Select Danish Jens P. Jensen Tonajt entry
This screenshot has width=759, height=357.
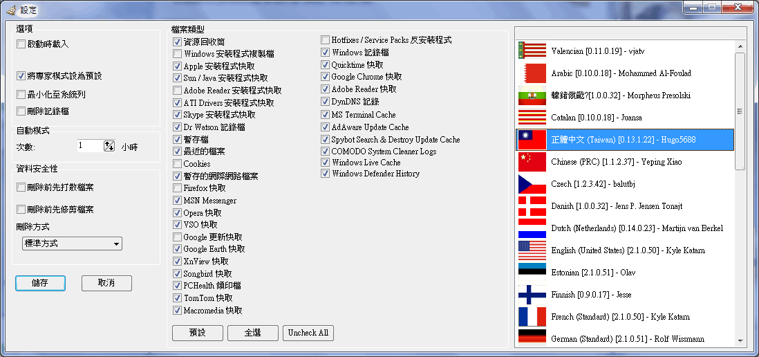point(626,206)
